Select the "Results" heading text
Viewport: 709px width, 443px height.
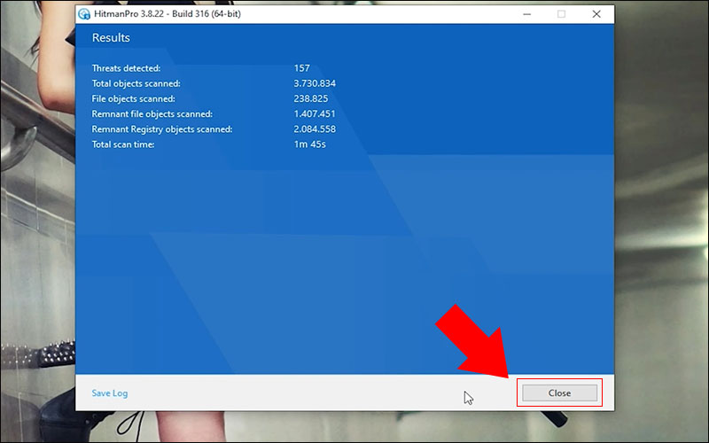[111, 37]
